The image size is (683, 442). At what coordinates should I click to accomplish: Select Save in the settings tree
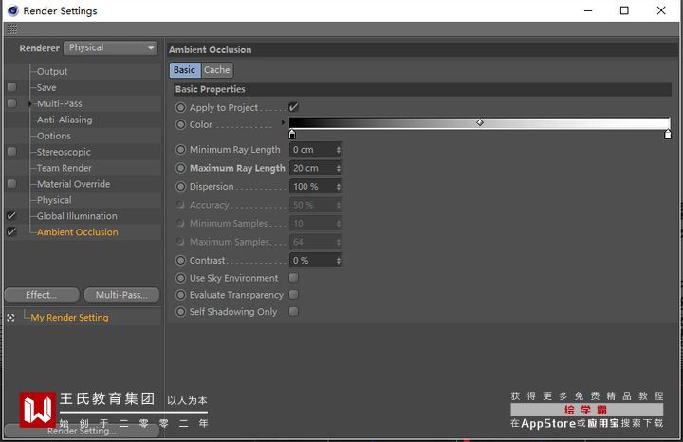[46, 87]
